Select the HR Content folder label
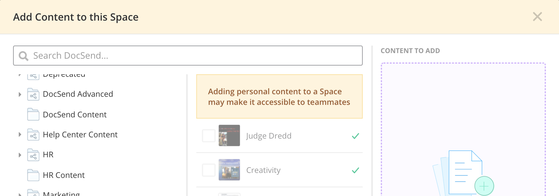559x196 pixels. coord(64,175)
